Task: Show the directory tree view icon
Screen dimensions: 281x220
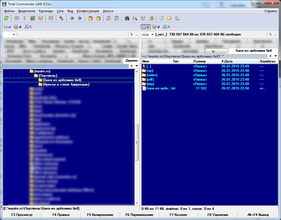Action: [41, 18]
